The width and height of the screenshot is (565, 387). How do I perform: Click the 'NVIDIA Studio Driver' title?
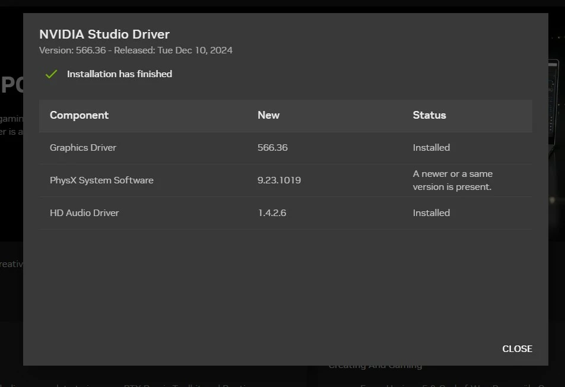coord(104,34)
